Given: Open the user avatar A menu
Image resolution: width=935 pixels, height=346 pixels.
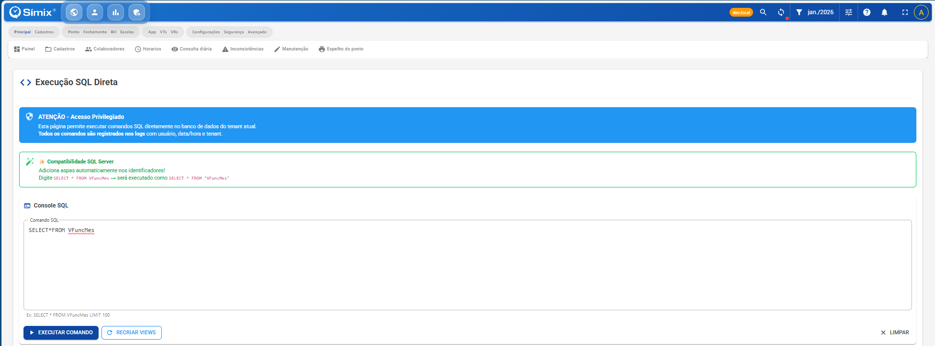Looking at the screenshot, I should click(x=921, y=13).
